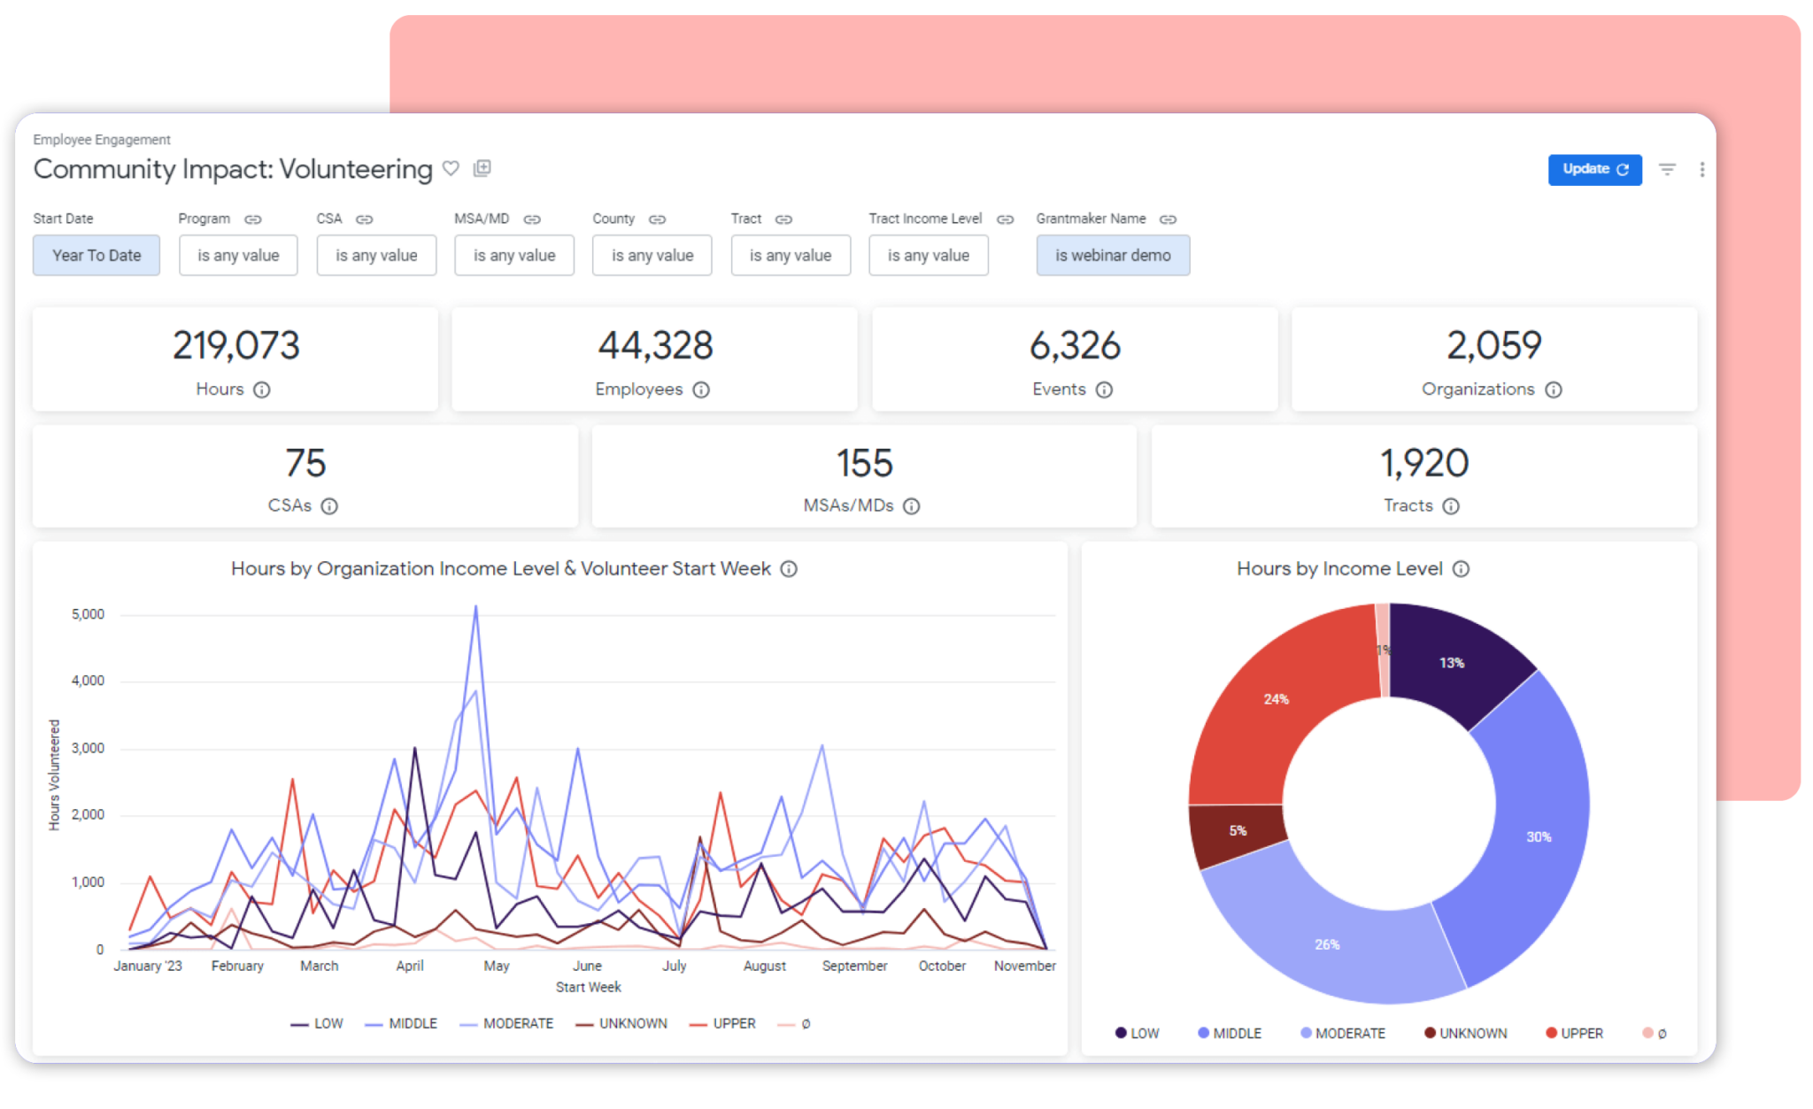Click the info icon on Hours by Income Level
Viewport: 1813px width, 1109px height.
[1462, 569]
